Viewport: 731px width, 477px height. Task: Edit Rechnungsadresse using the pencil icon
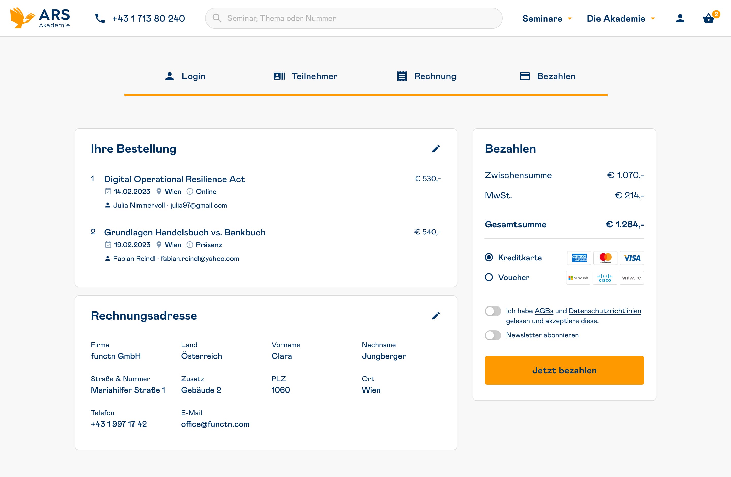[x=436, y=316]
